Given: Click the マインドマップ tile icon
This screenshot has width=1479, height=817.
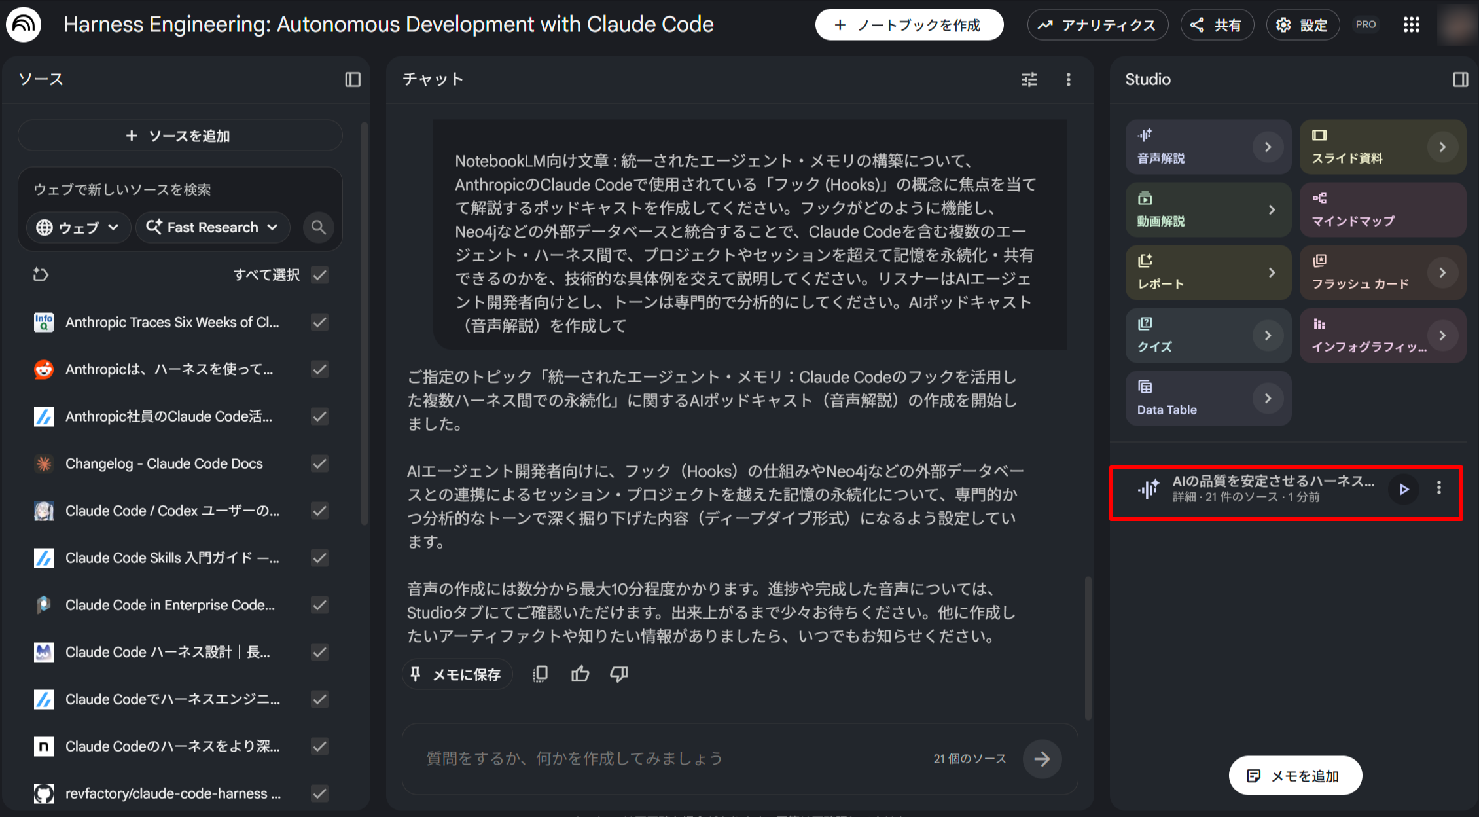Looking at the screenshot, I should click(x=1319, y=198).
